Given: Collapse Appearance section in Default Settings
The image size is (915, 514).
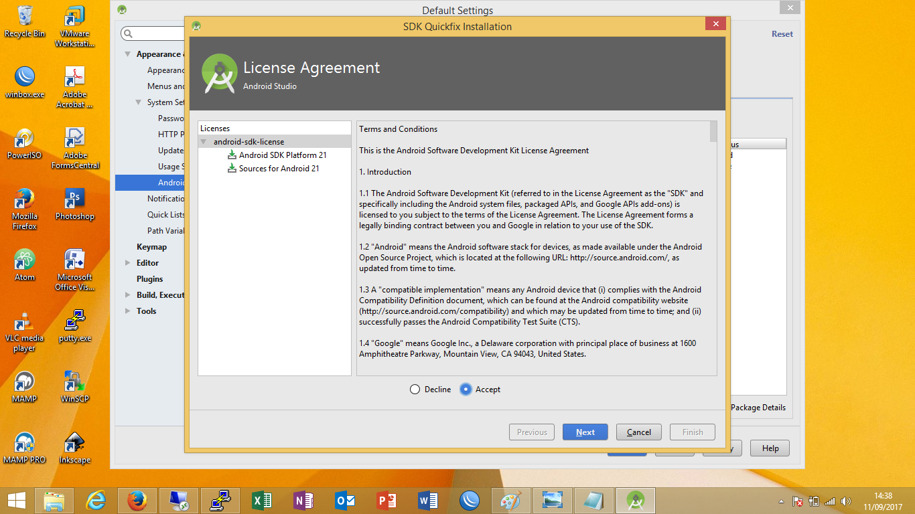Looking at the screenshot, I should pos(127,54).
